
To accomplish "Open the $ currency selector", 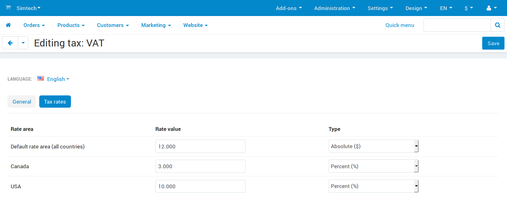I will [x=469, y=8].
